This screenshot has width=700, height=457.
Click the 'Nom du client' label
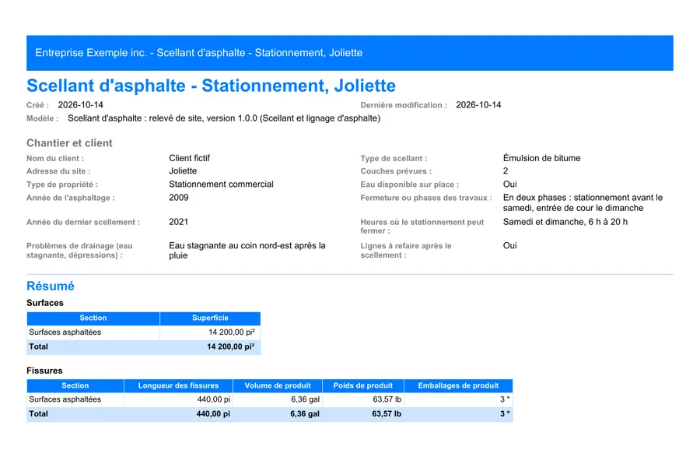(55, 159)
